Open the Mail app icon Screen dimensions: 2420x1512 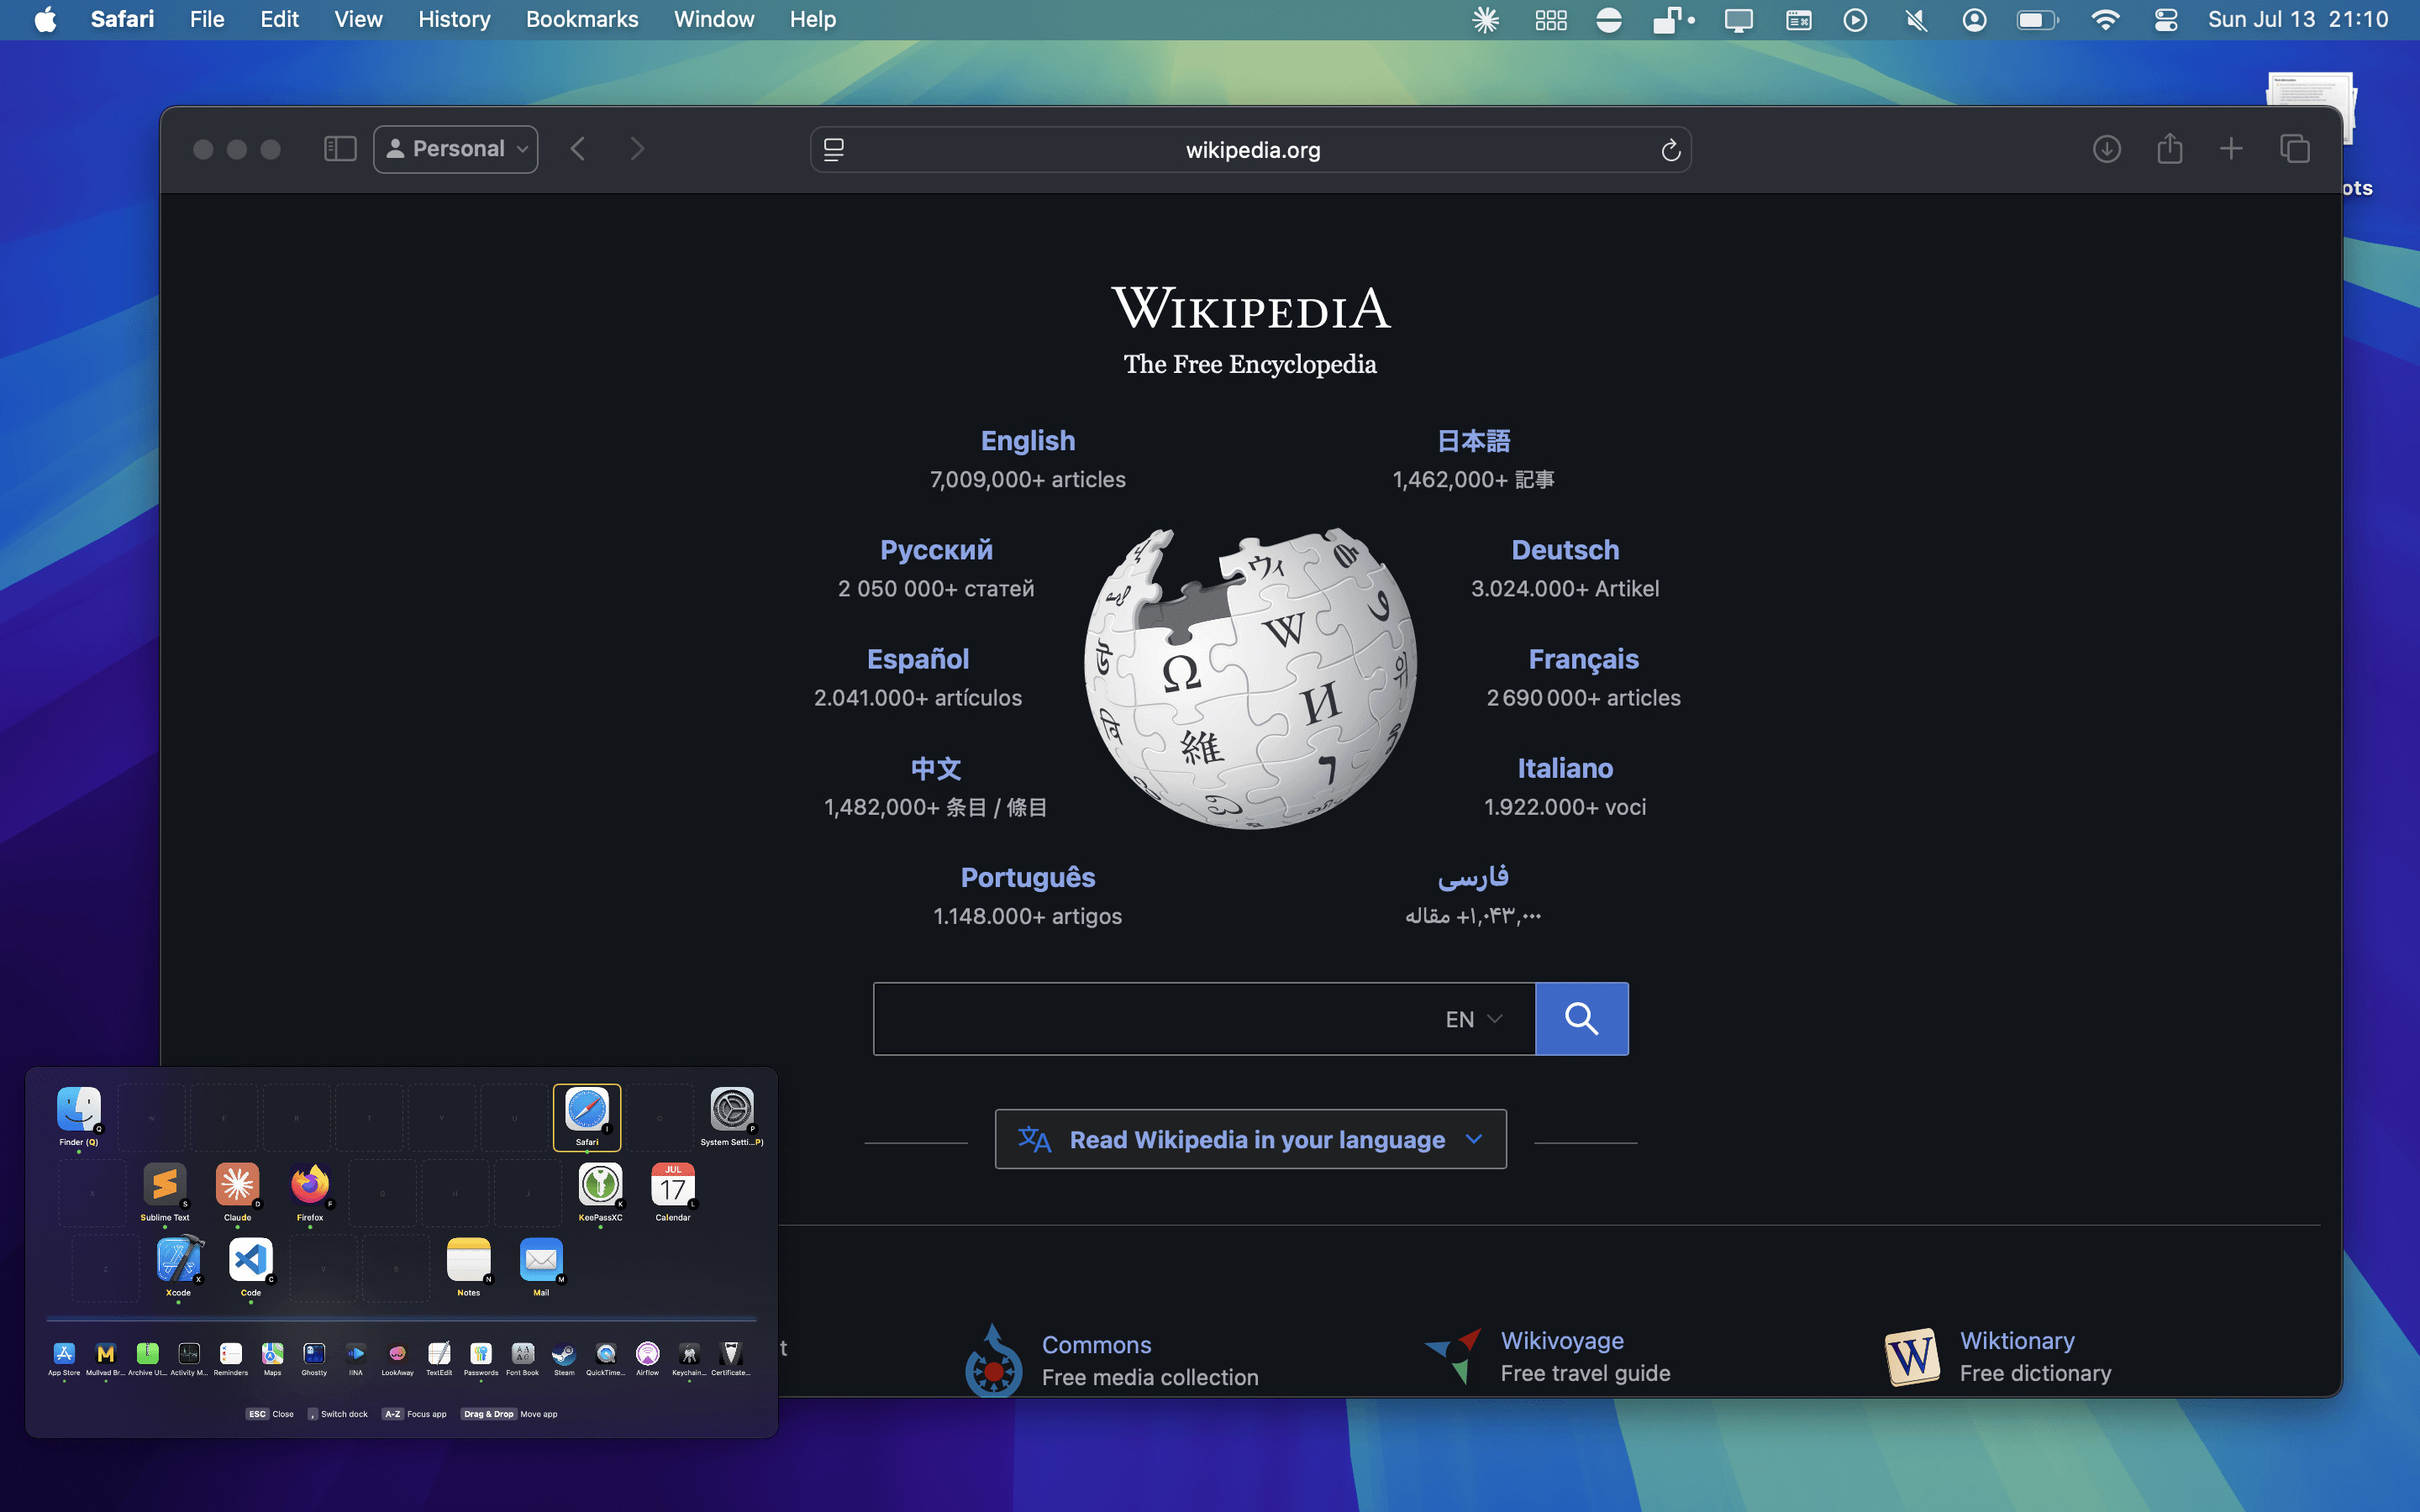click(x=541, y=1260)
